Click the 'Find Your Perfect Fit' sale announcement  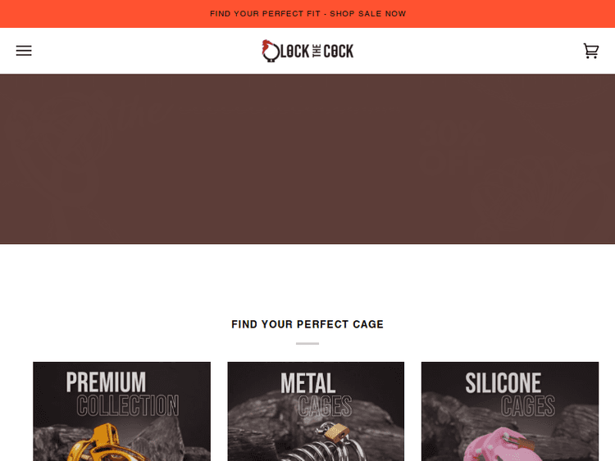[307, 14]
